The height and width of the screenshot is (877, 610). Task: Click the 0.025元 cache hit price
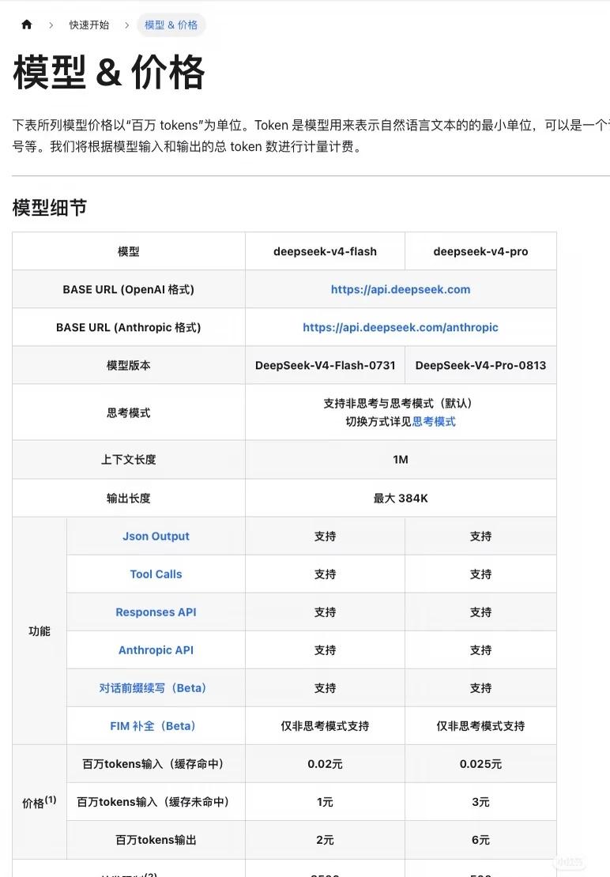pyautogui.click(x=481, y=764)
